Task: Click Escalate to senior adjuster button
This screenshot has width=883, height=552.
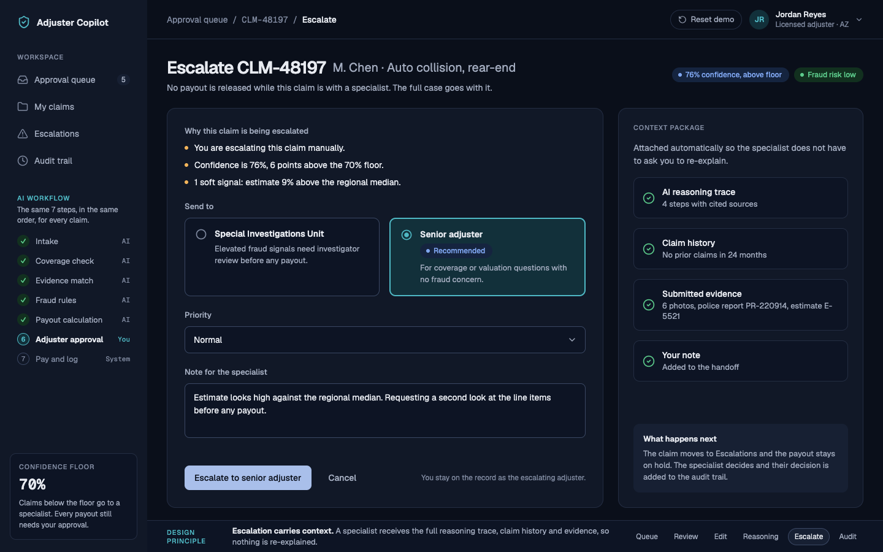Action: pos(248,478)
